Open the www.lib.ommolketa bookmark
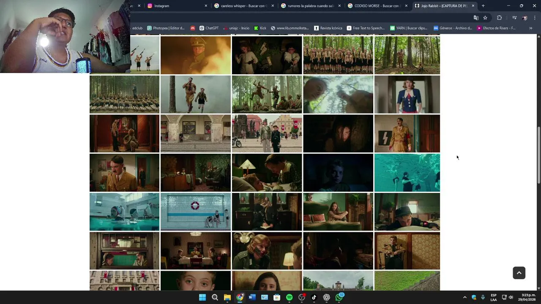Screen dimensions: 541x304 click(290, 28)
